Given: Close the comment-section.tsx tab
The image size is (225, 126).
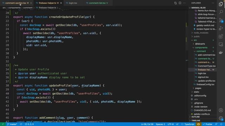Looking at the screenshot, I should (x=31, y=3).
